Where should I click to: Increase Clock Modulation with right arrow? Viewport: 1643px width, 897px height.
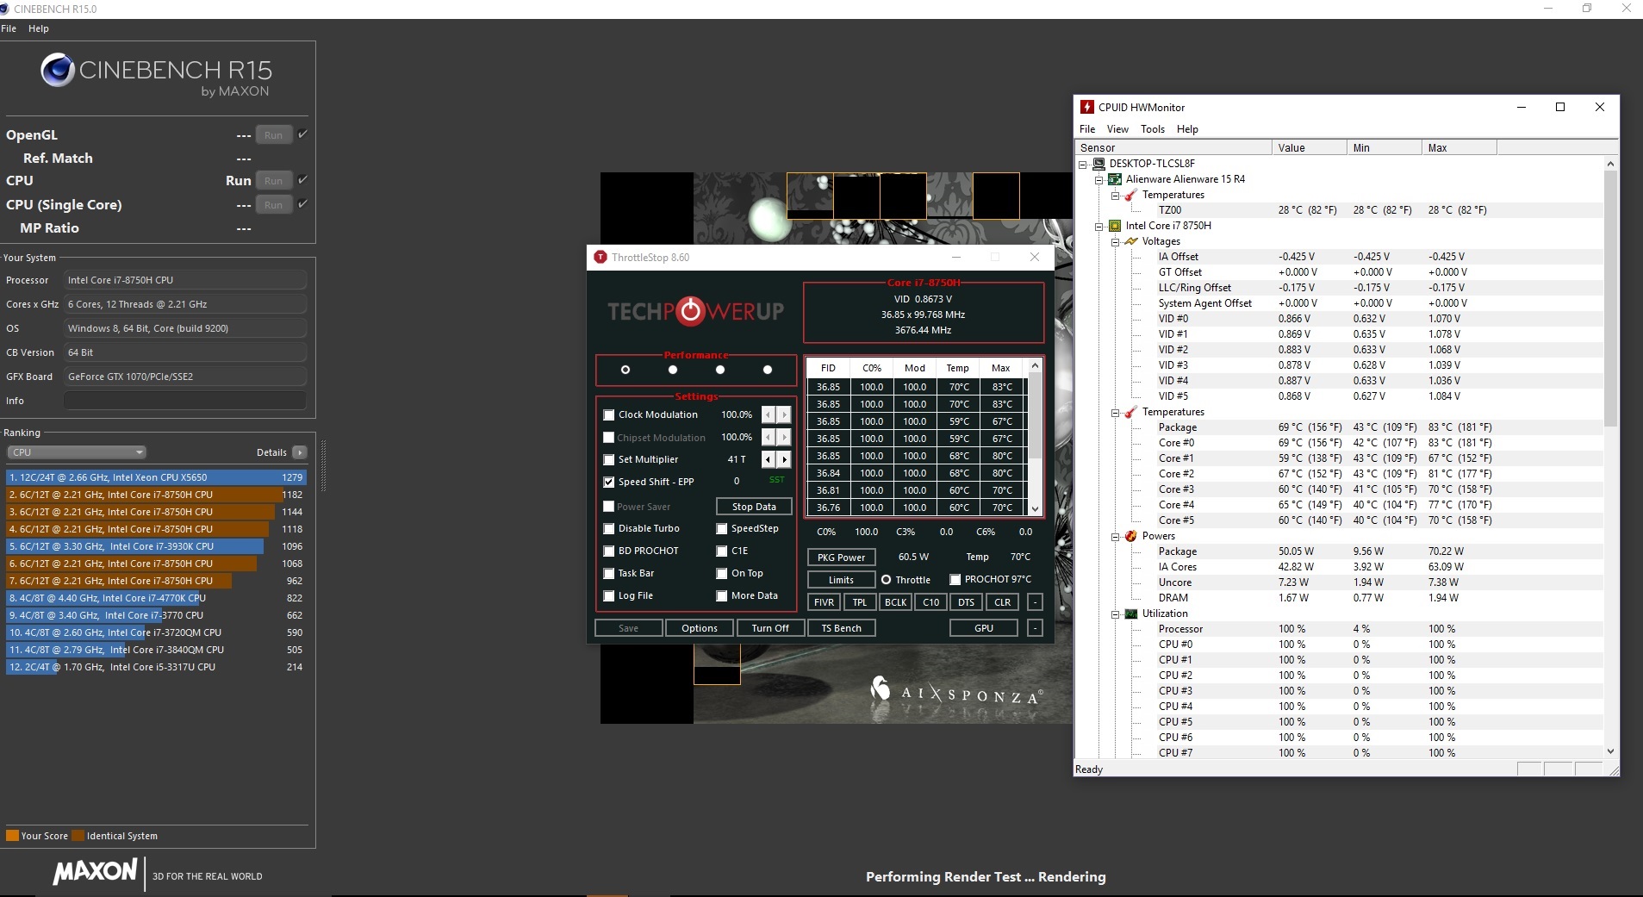point(784,414)
